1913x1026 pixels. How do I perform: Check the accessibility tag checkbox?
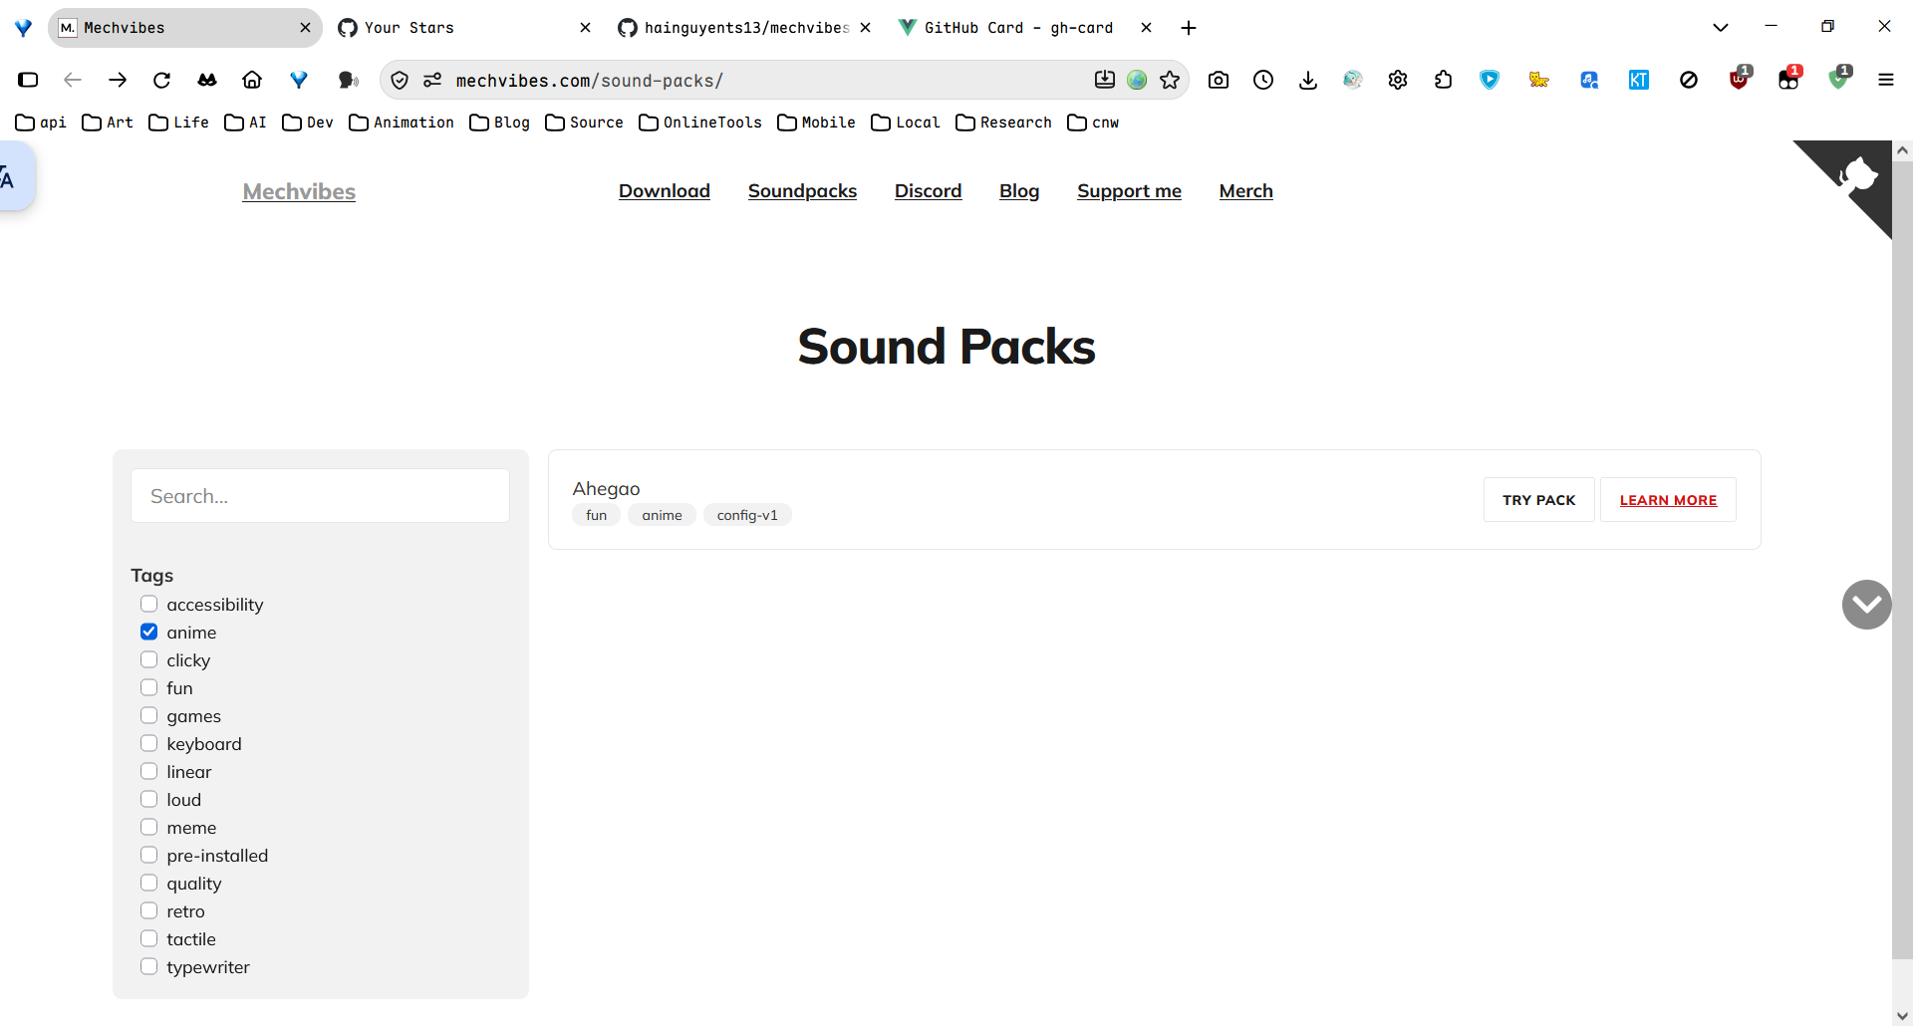click(149, 604)
